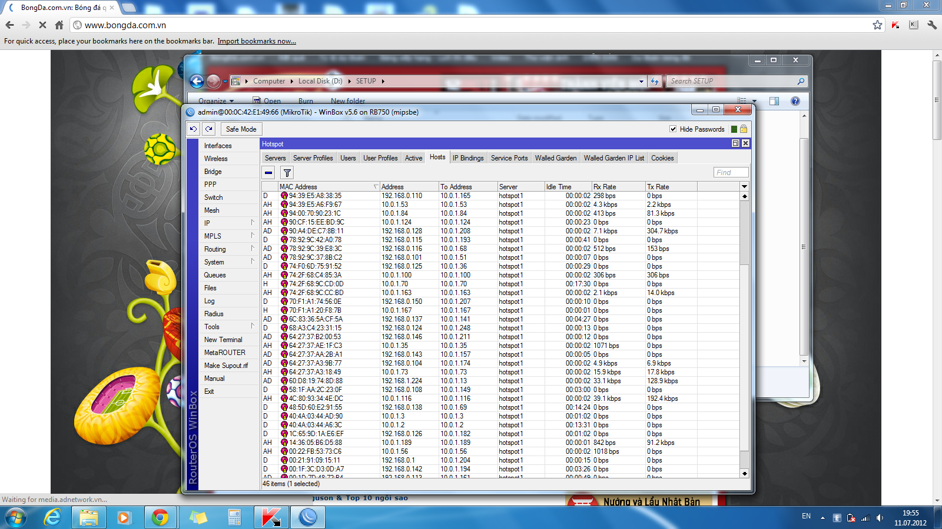Focus the Hotspot Find field
942x529 pixels.
(731, 172)
